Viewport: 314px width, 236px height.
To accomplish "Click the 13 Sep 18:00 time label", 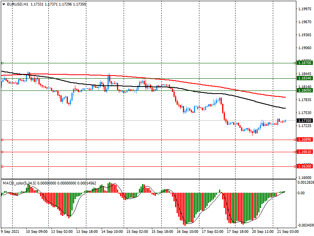I will pos(87,232).
